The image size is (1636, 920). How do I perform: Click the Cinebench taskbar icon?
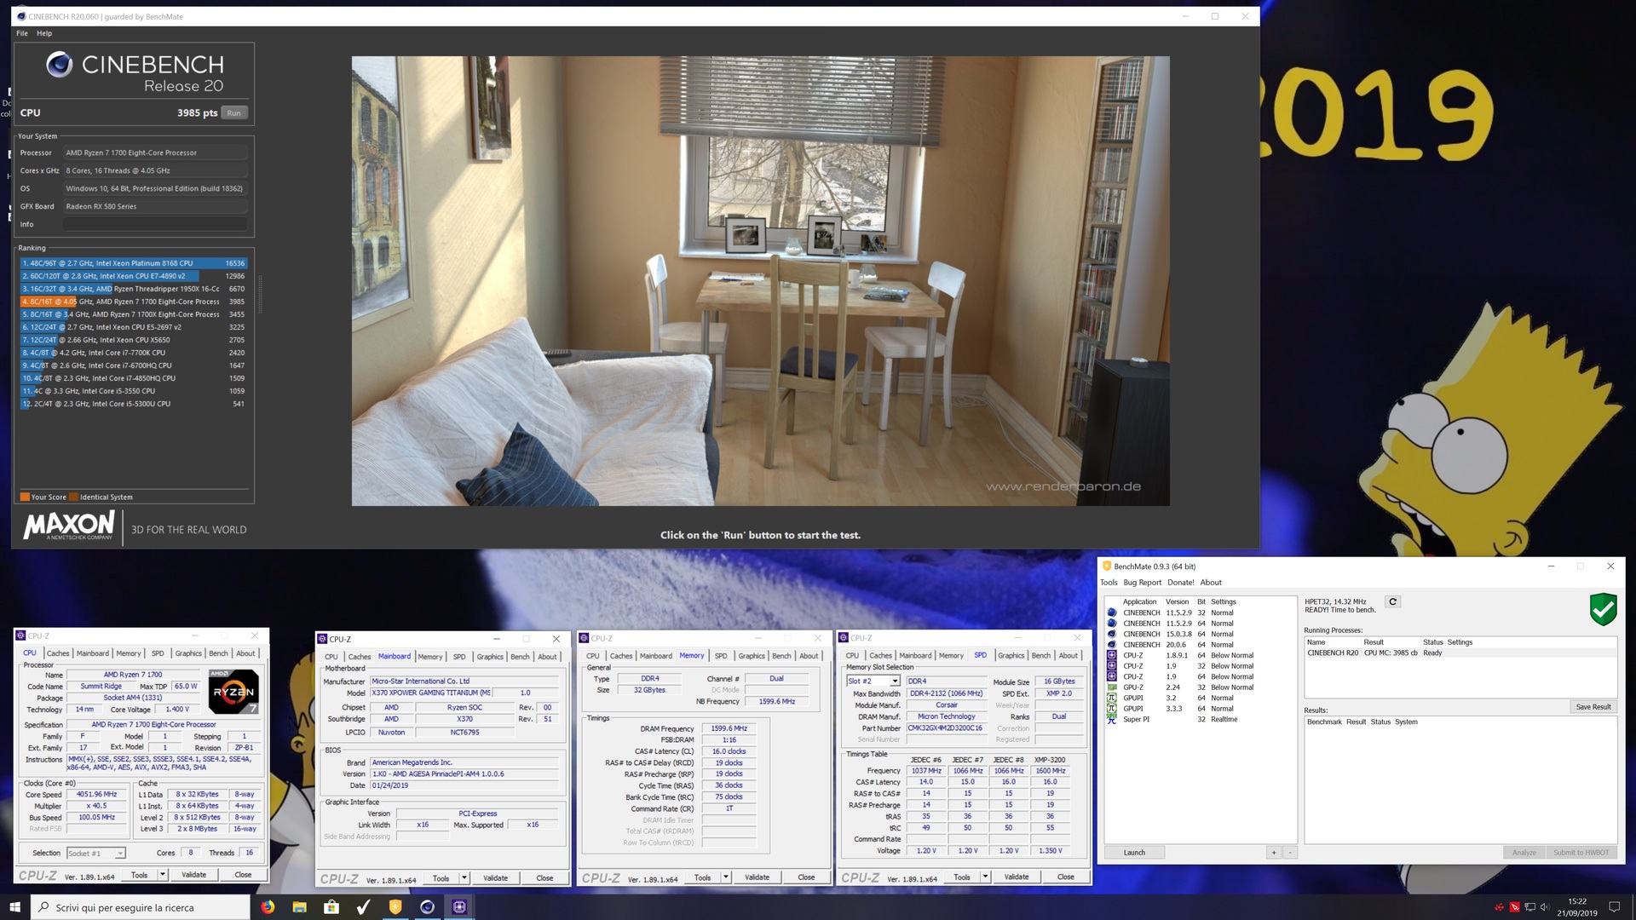pyautogui.click(x=427, y=907)
